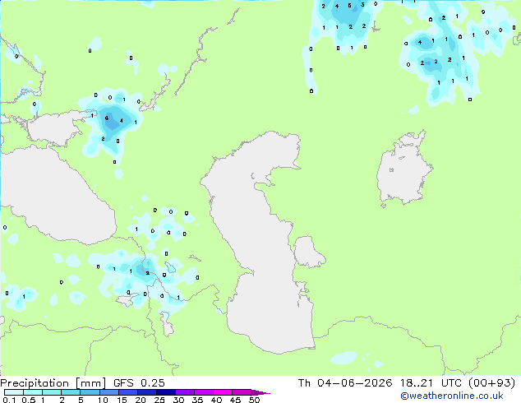
Task: Select the 5–10 mm legend swatch
Action: tap(90, 392)
